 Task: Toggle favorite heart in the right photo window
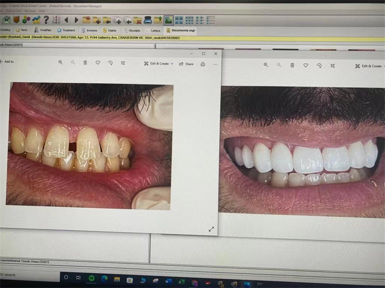(x=305, y=65)
